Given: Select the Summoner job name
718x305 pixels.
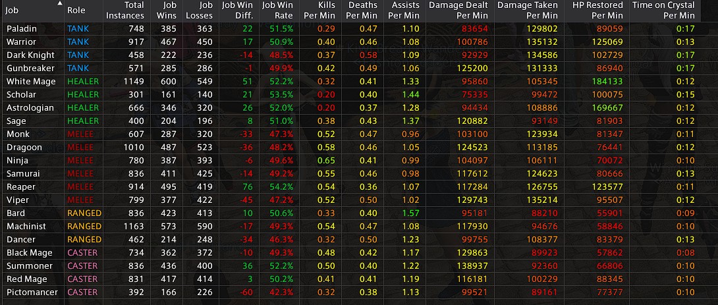Looking at the screenshot, I should pyautogui.click(x=29, y=266).
